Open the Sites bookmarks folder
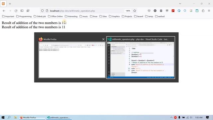This screenshot has width=213, height=120. coord(103,16)
